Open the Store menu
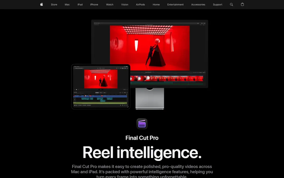Screen dimensions: 284x178 54,5
